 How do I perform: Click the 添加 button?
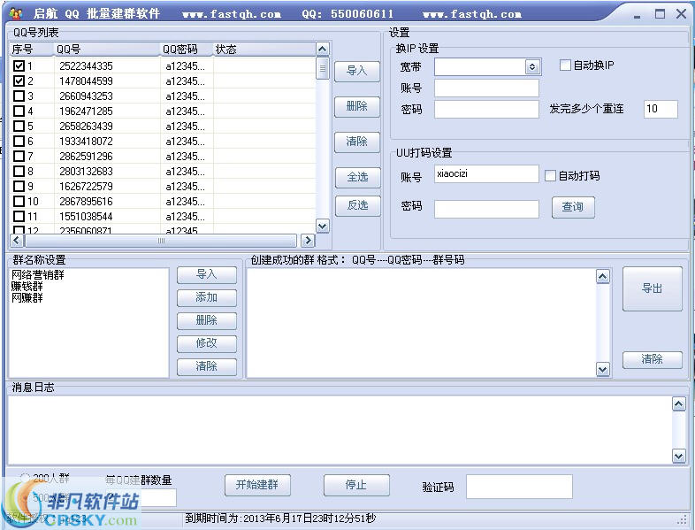(207, 297)
